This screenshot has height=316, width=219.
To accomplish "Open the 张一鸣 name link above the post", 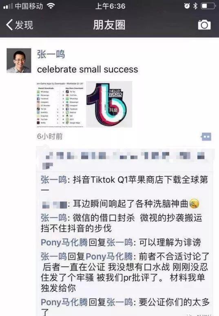I will coord(51,54).
